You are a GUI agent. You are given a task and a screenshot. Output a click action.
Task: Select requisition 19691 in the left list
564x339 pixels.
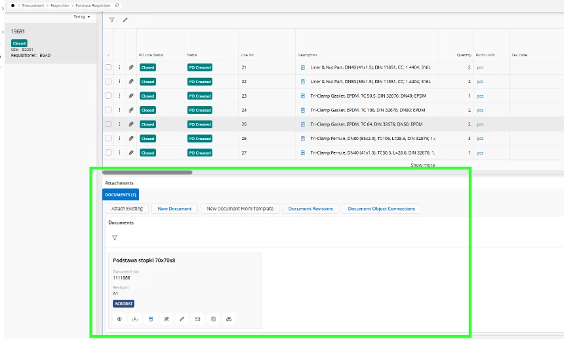(50, 43)
